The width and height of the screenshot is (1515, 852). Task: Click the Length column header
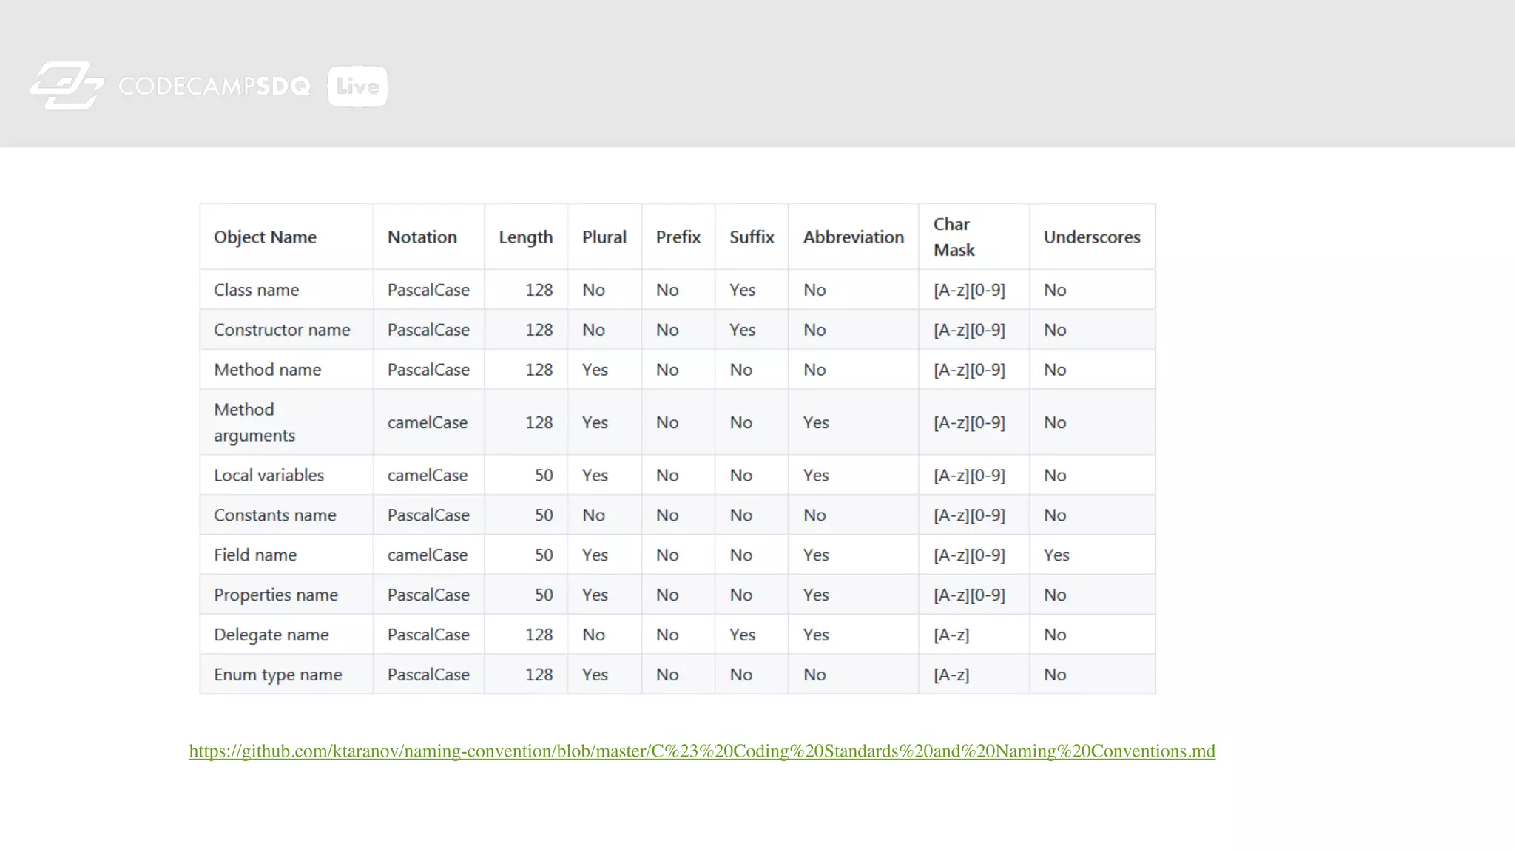point(525,237)
